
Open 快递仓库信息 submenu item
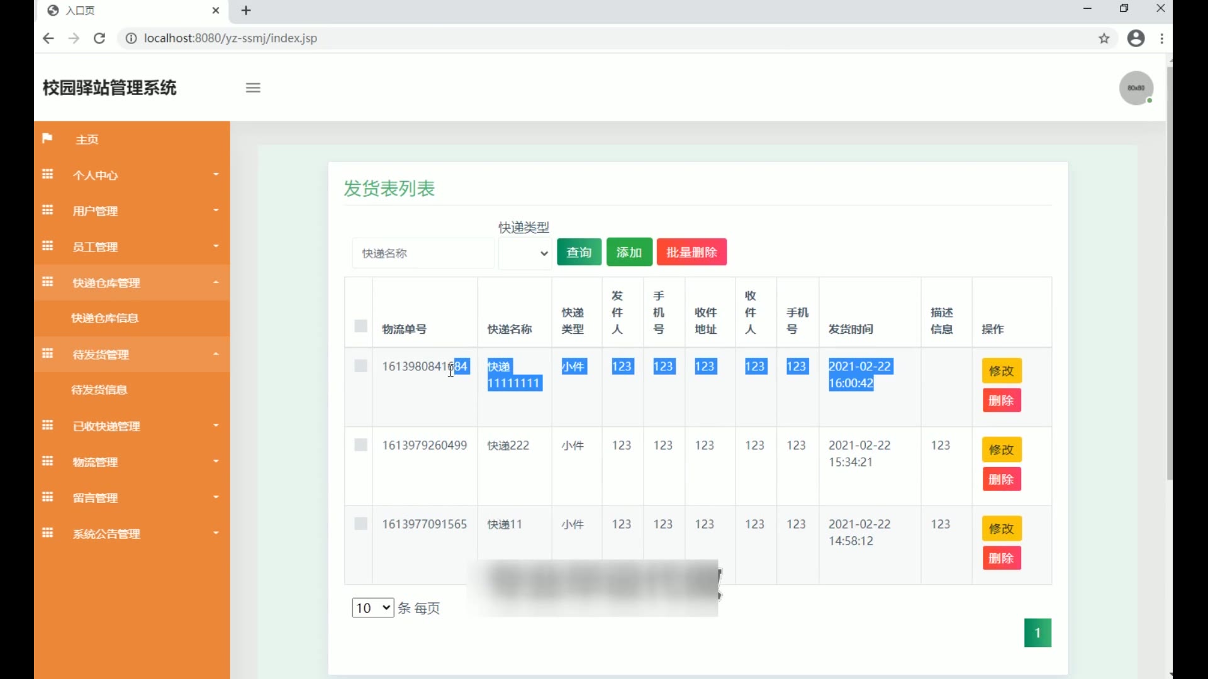(x=104, y=318)
